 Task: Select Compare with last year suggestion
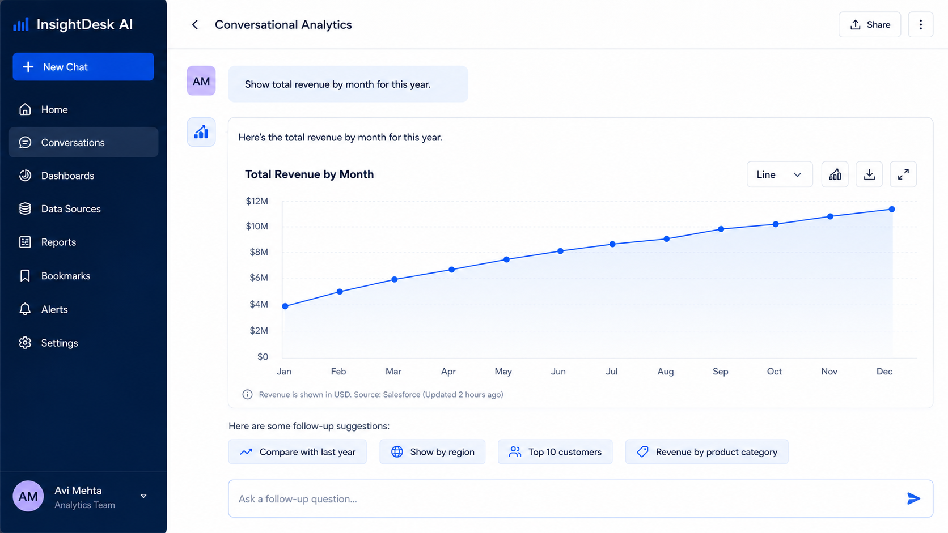pos(298,452)
